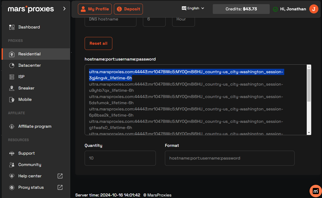
Task: Click the Quantity input field
Action: (x=120, y=158)
